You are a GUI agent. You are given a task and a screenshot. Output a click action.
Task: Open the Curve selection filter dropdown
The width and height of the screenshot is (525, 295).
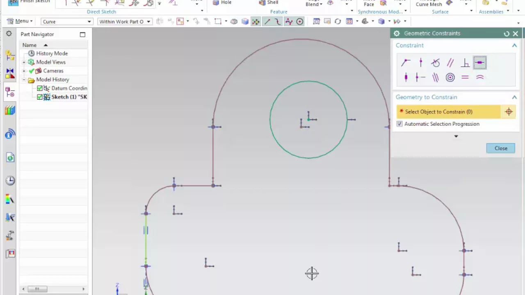pos(66,21)
